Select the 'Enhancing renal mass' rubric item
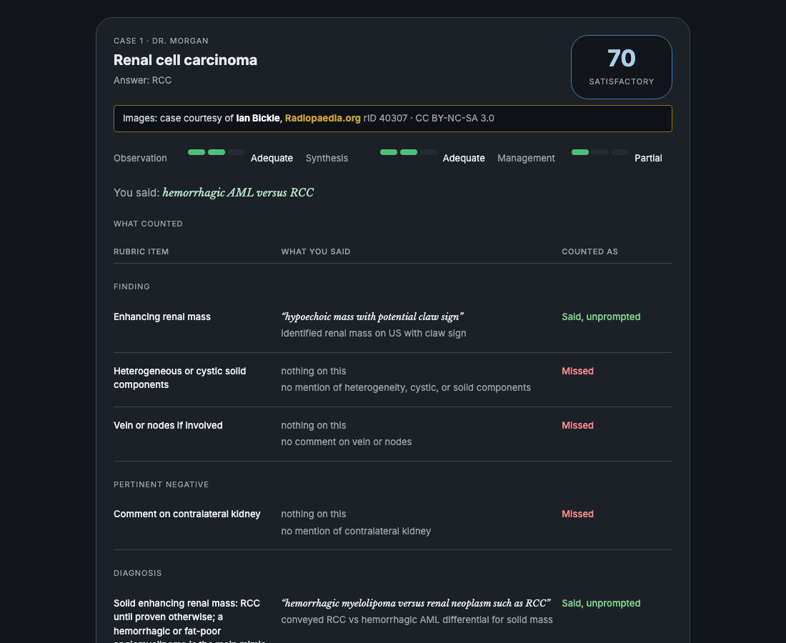The image size is (786, 643). click(x=162, y=316)
